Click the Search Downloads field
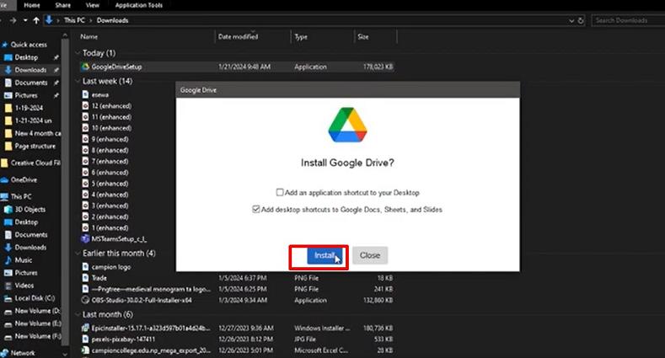 pyautogui.click(x=628, y=20)
